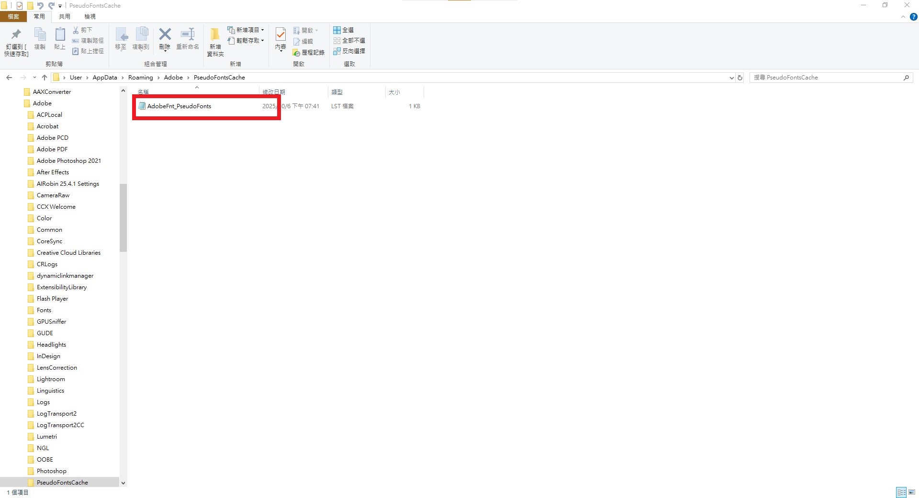The height and width of the screenshot is (498, 919).
Task: Click the New folder icon
Action: click(x=215, y=34)
